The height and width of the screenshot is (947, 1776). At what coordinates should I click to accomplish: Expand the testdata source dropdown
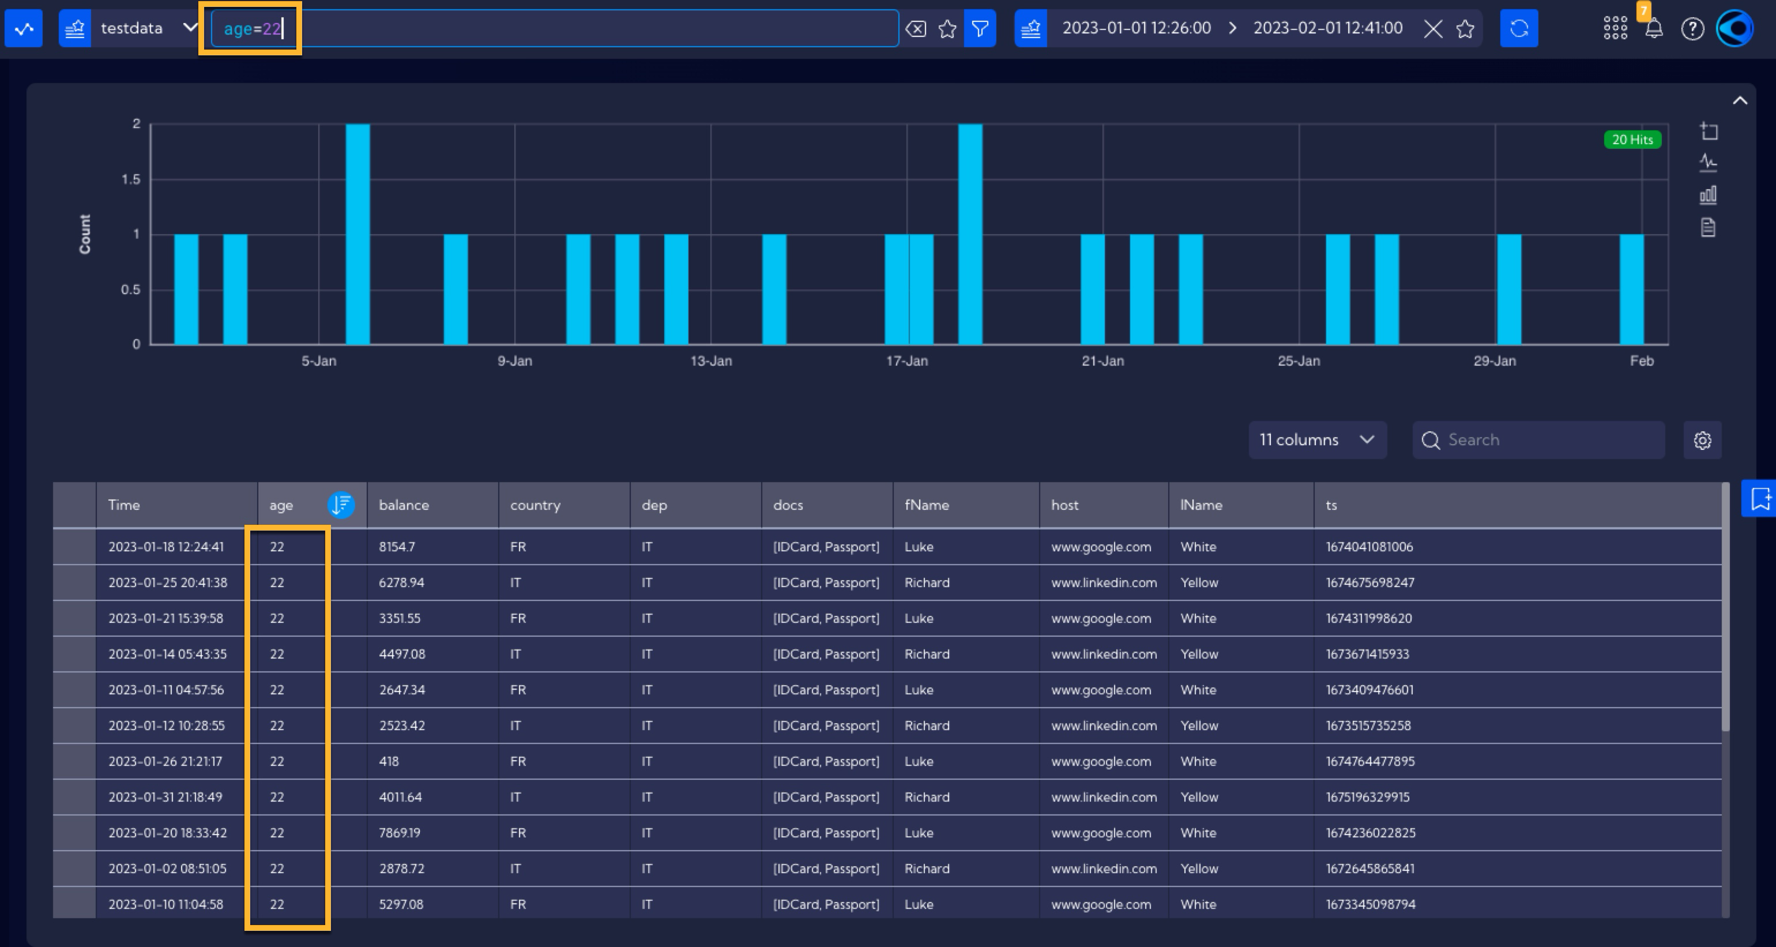pos(190,28)
